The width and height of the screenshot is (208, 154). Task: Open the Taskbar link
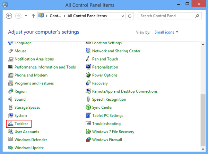click(x=21, y=124)
